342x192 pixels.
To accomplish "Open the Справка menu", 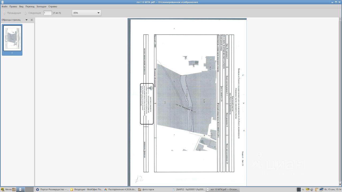I will (53, 6).
